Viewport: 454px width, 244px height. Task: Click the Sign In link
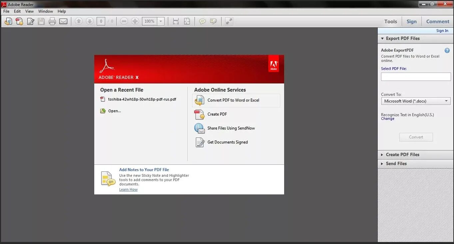442,31
